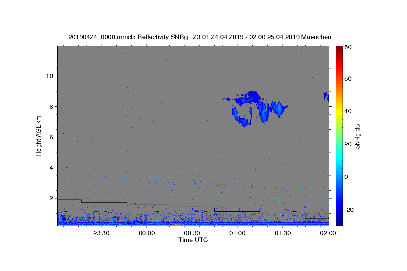
Task: Click the colorbar value 20
Action: click(348, 144)
